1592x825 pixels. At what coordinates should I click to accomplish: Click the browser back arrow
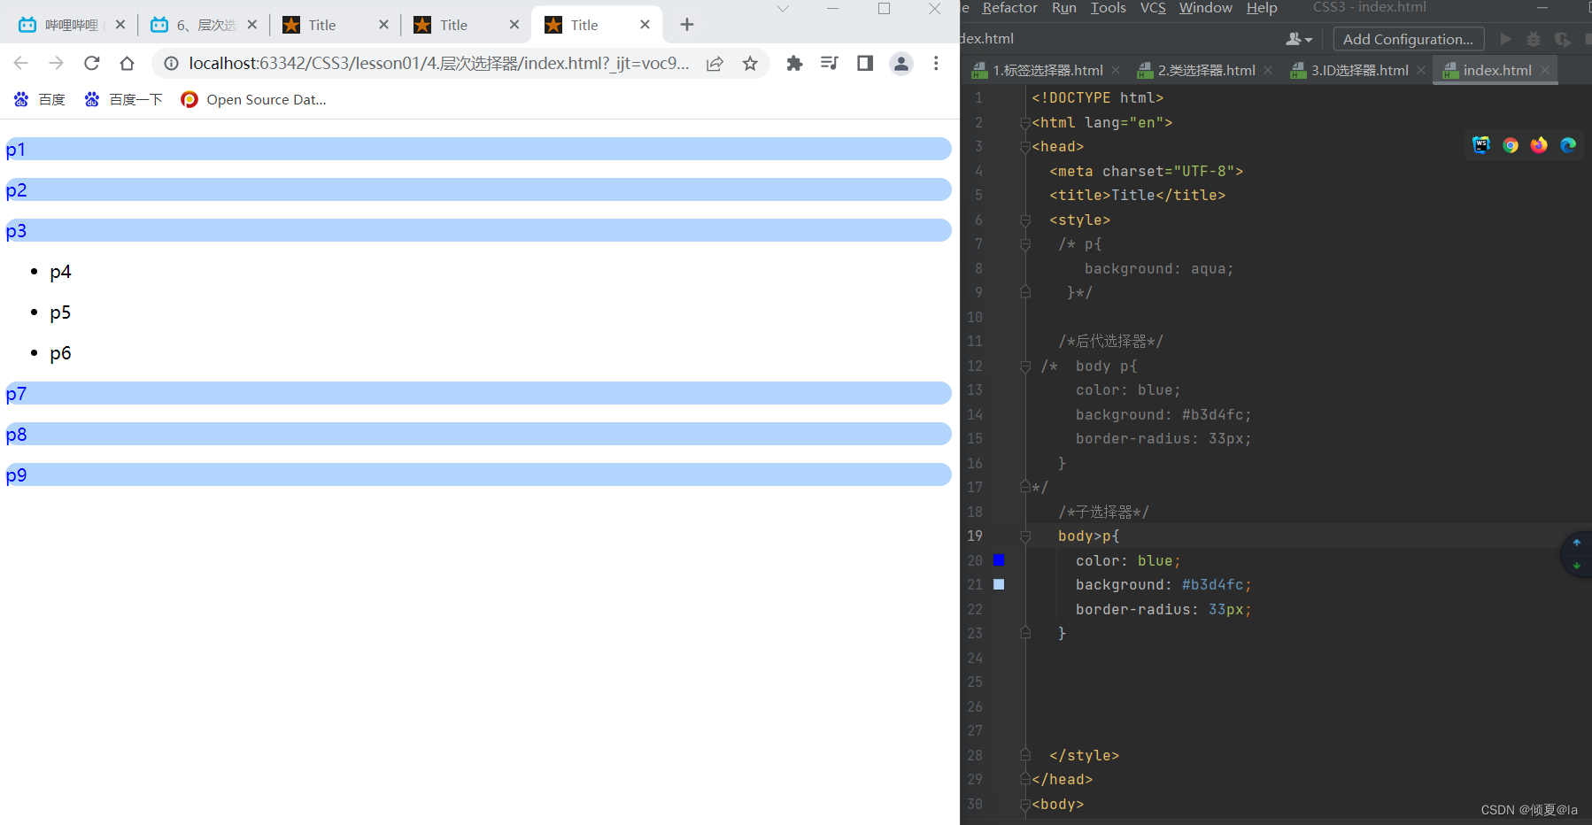coord(21,63)
